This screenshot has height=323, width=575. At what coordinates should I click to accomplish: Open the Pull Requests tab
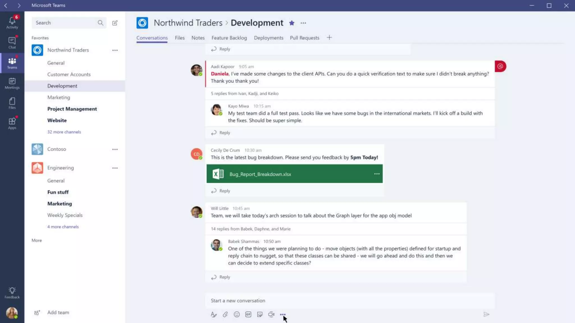(304, 38)
